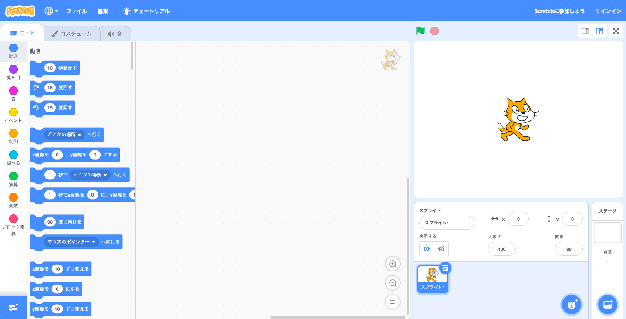This screenshot has width=626, height=319.
Task: Hide the sprite with crossed-eye icon
Action: (x=441, y=249)
